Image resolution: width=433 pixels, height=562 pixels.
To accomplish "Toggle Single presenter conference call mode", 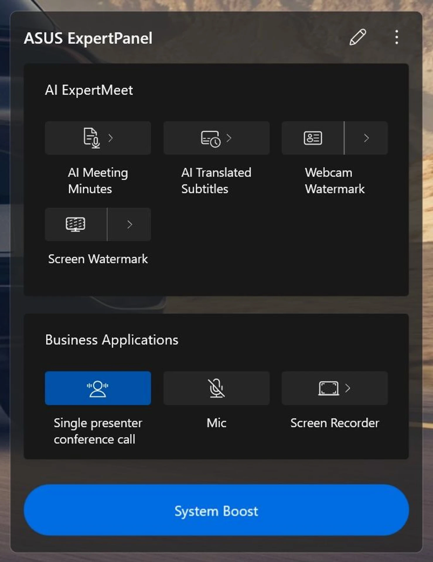I will point(98,388).
